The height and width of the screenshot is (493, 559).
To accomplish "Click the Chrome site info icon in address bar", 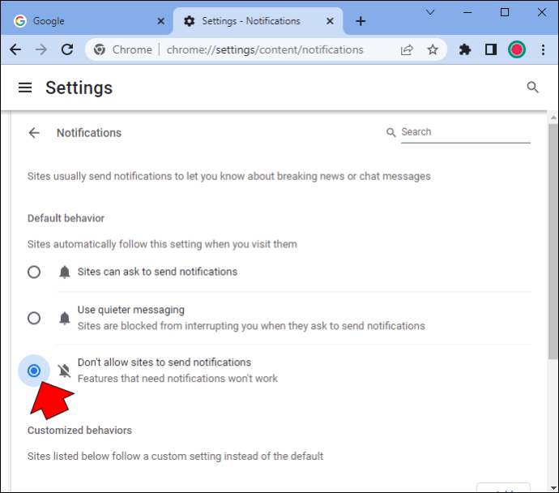I will click(100, 49).
